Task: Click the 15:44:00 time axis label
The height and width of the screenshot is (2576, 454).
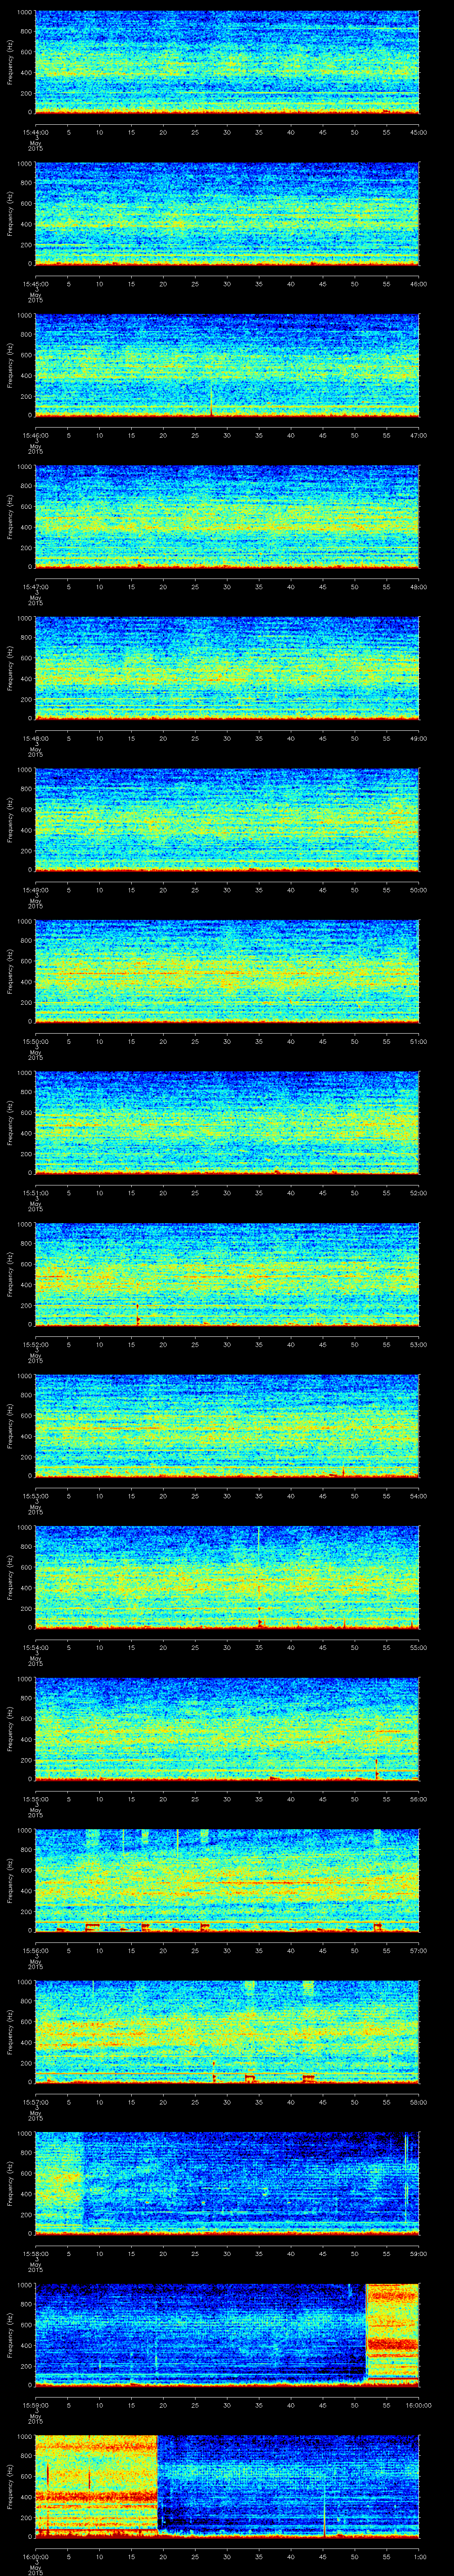Action: pos(35,132)
